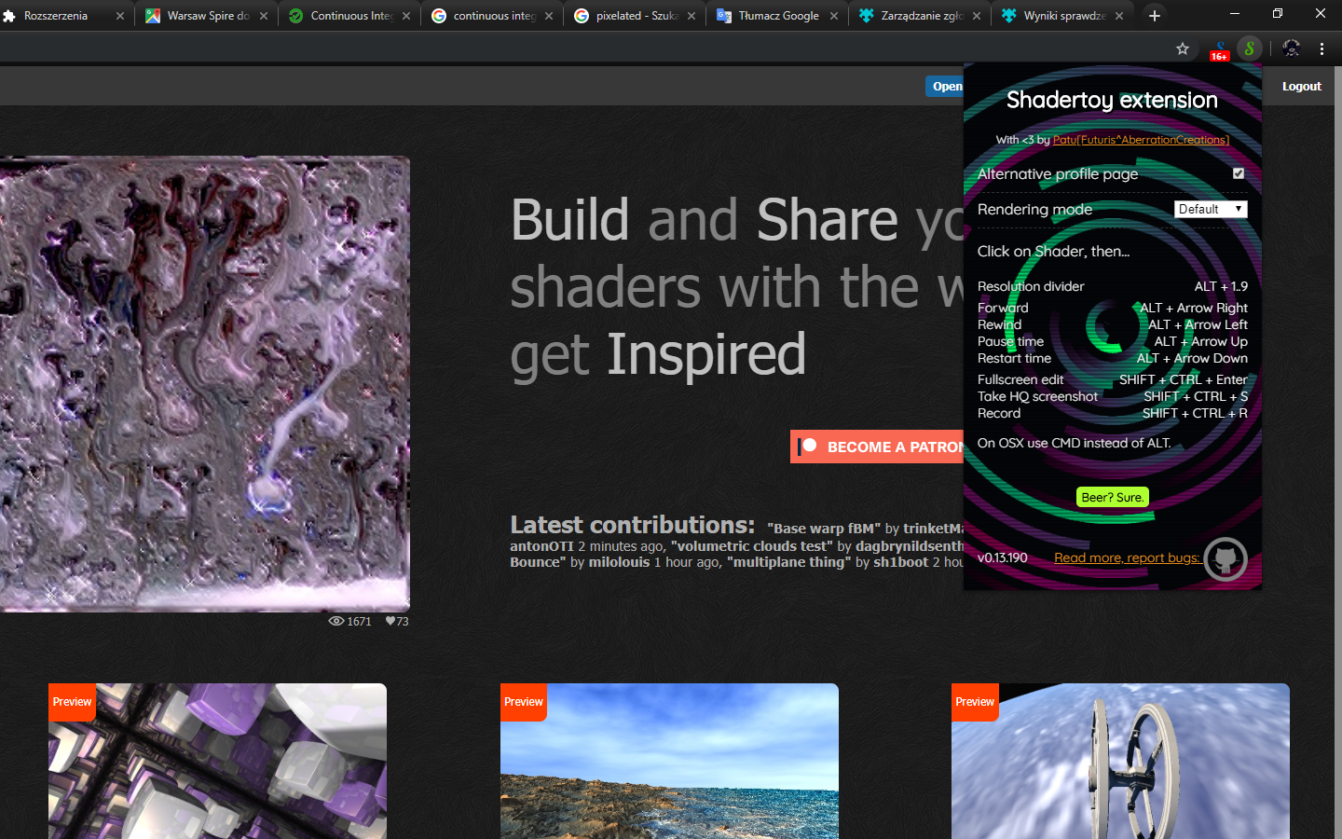
Task: Click the 'Fullscreen edit' shortcut row
Action: [x=1113, y=379]
